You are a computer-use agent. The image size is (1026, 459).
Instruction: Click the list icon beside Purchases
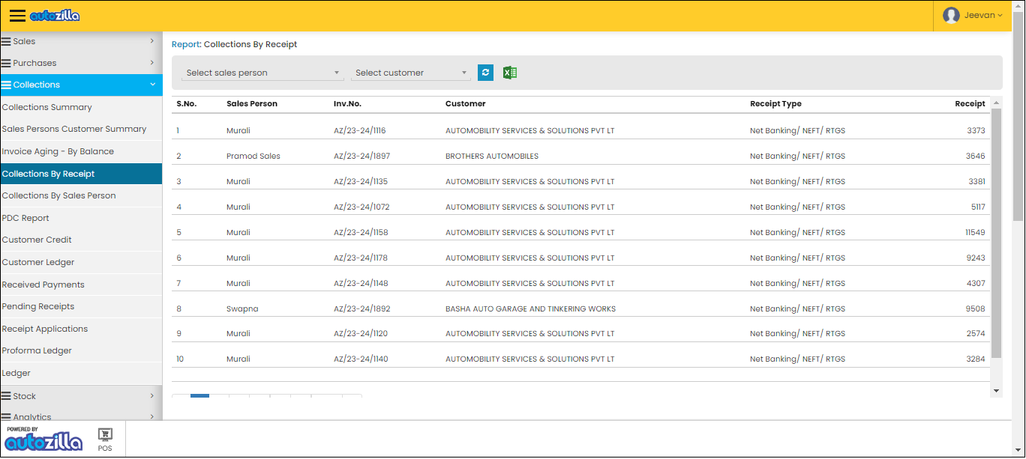point(6,63)
